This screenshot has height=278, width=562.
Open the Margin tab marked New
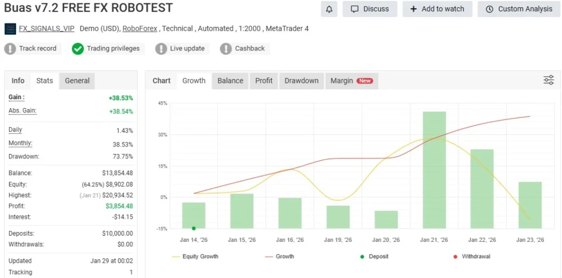point(351,81)
